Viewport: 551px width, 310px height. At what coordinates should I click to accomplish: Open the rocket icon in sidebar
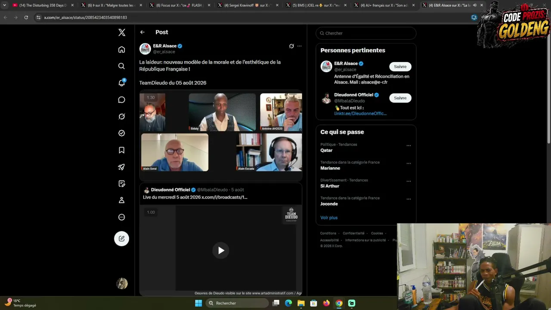coord(122,167)
